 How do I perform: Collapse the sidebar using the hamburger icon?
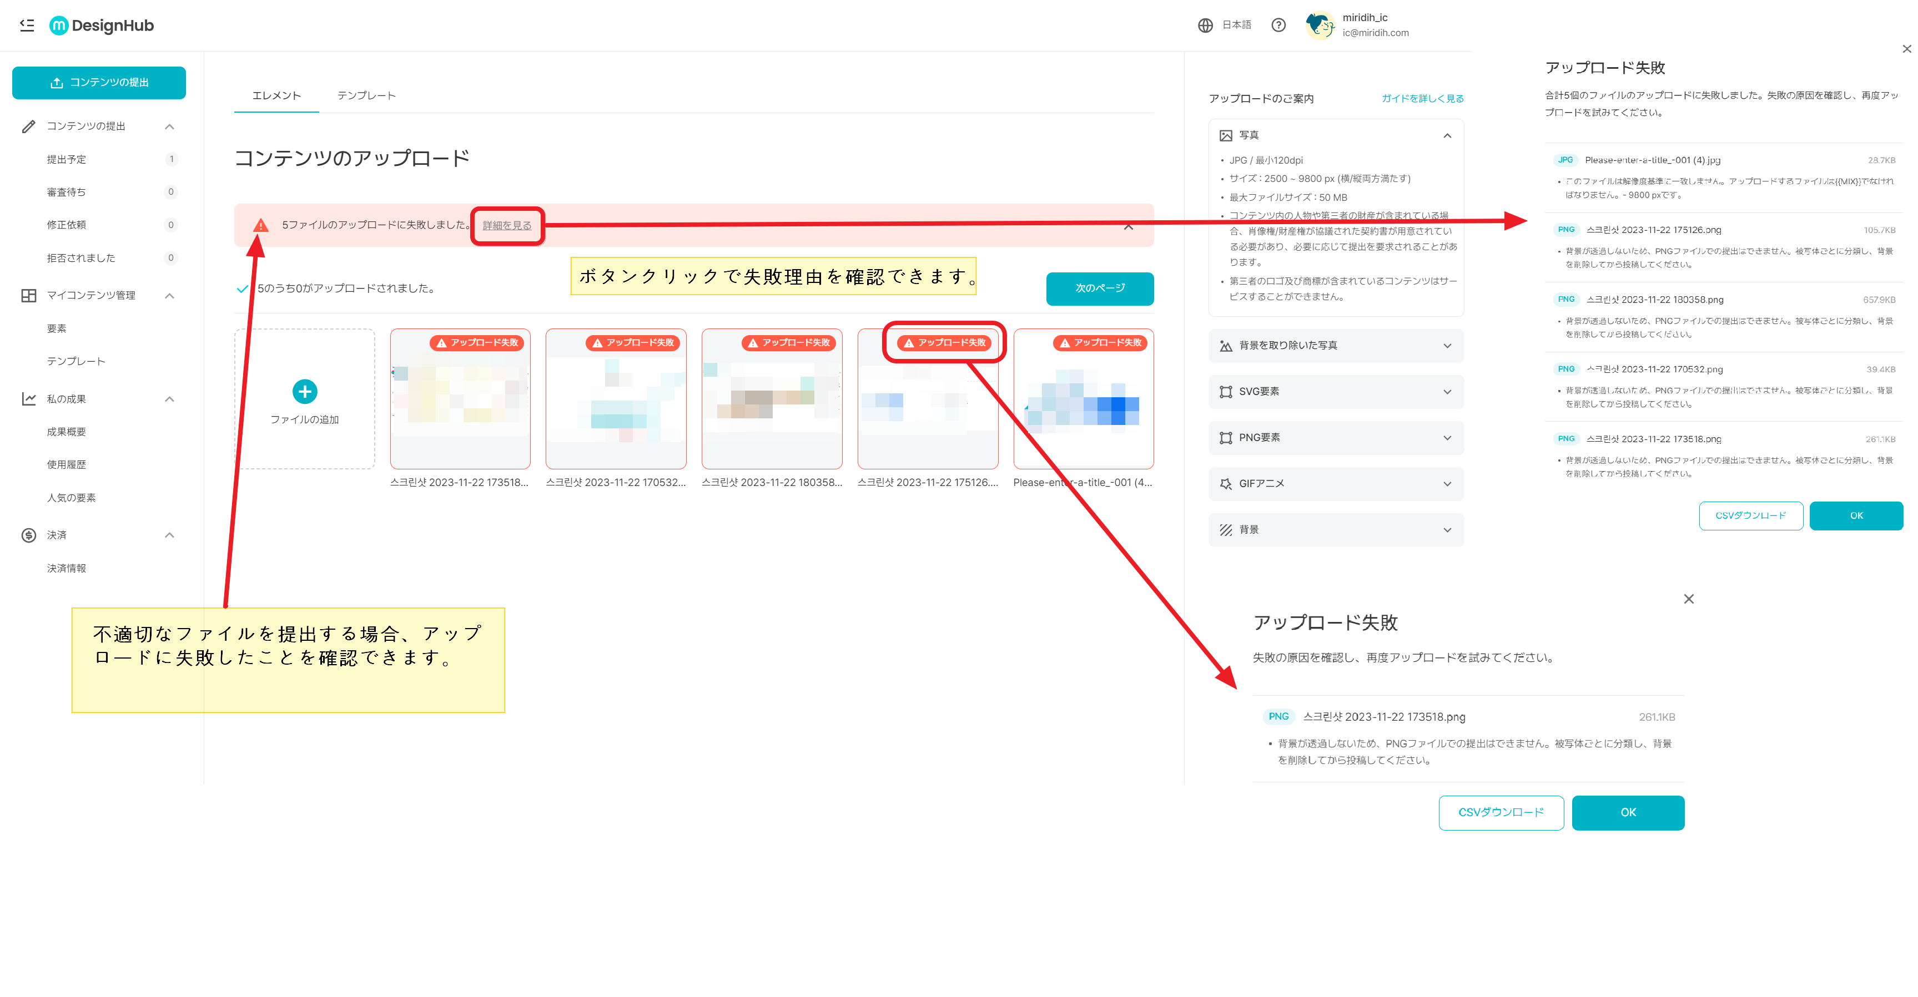click(x=27, y=26)
